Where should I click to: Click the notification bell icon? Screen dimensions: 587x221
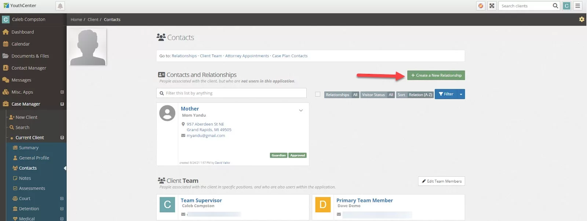pos(60,6)
